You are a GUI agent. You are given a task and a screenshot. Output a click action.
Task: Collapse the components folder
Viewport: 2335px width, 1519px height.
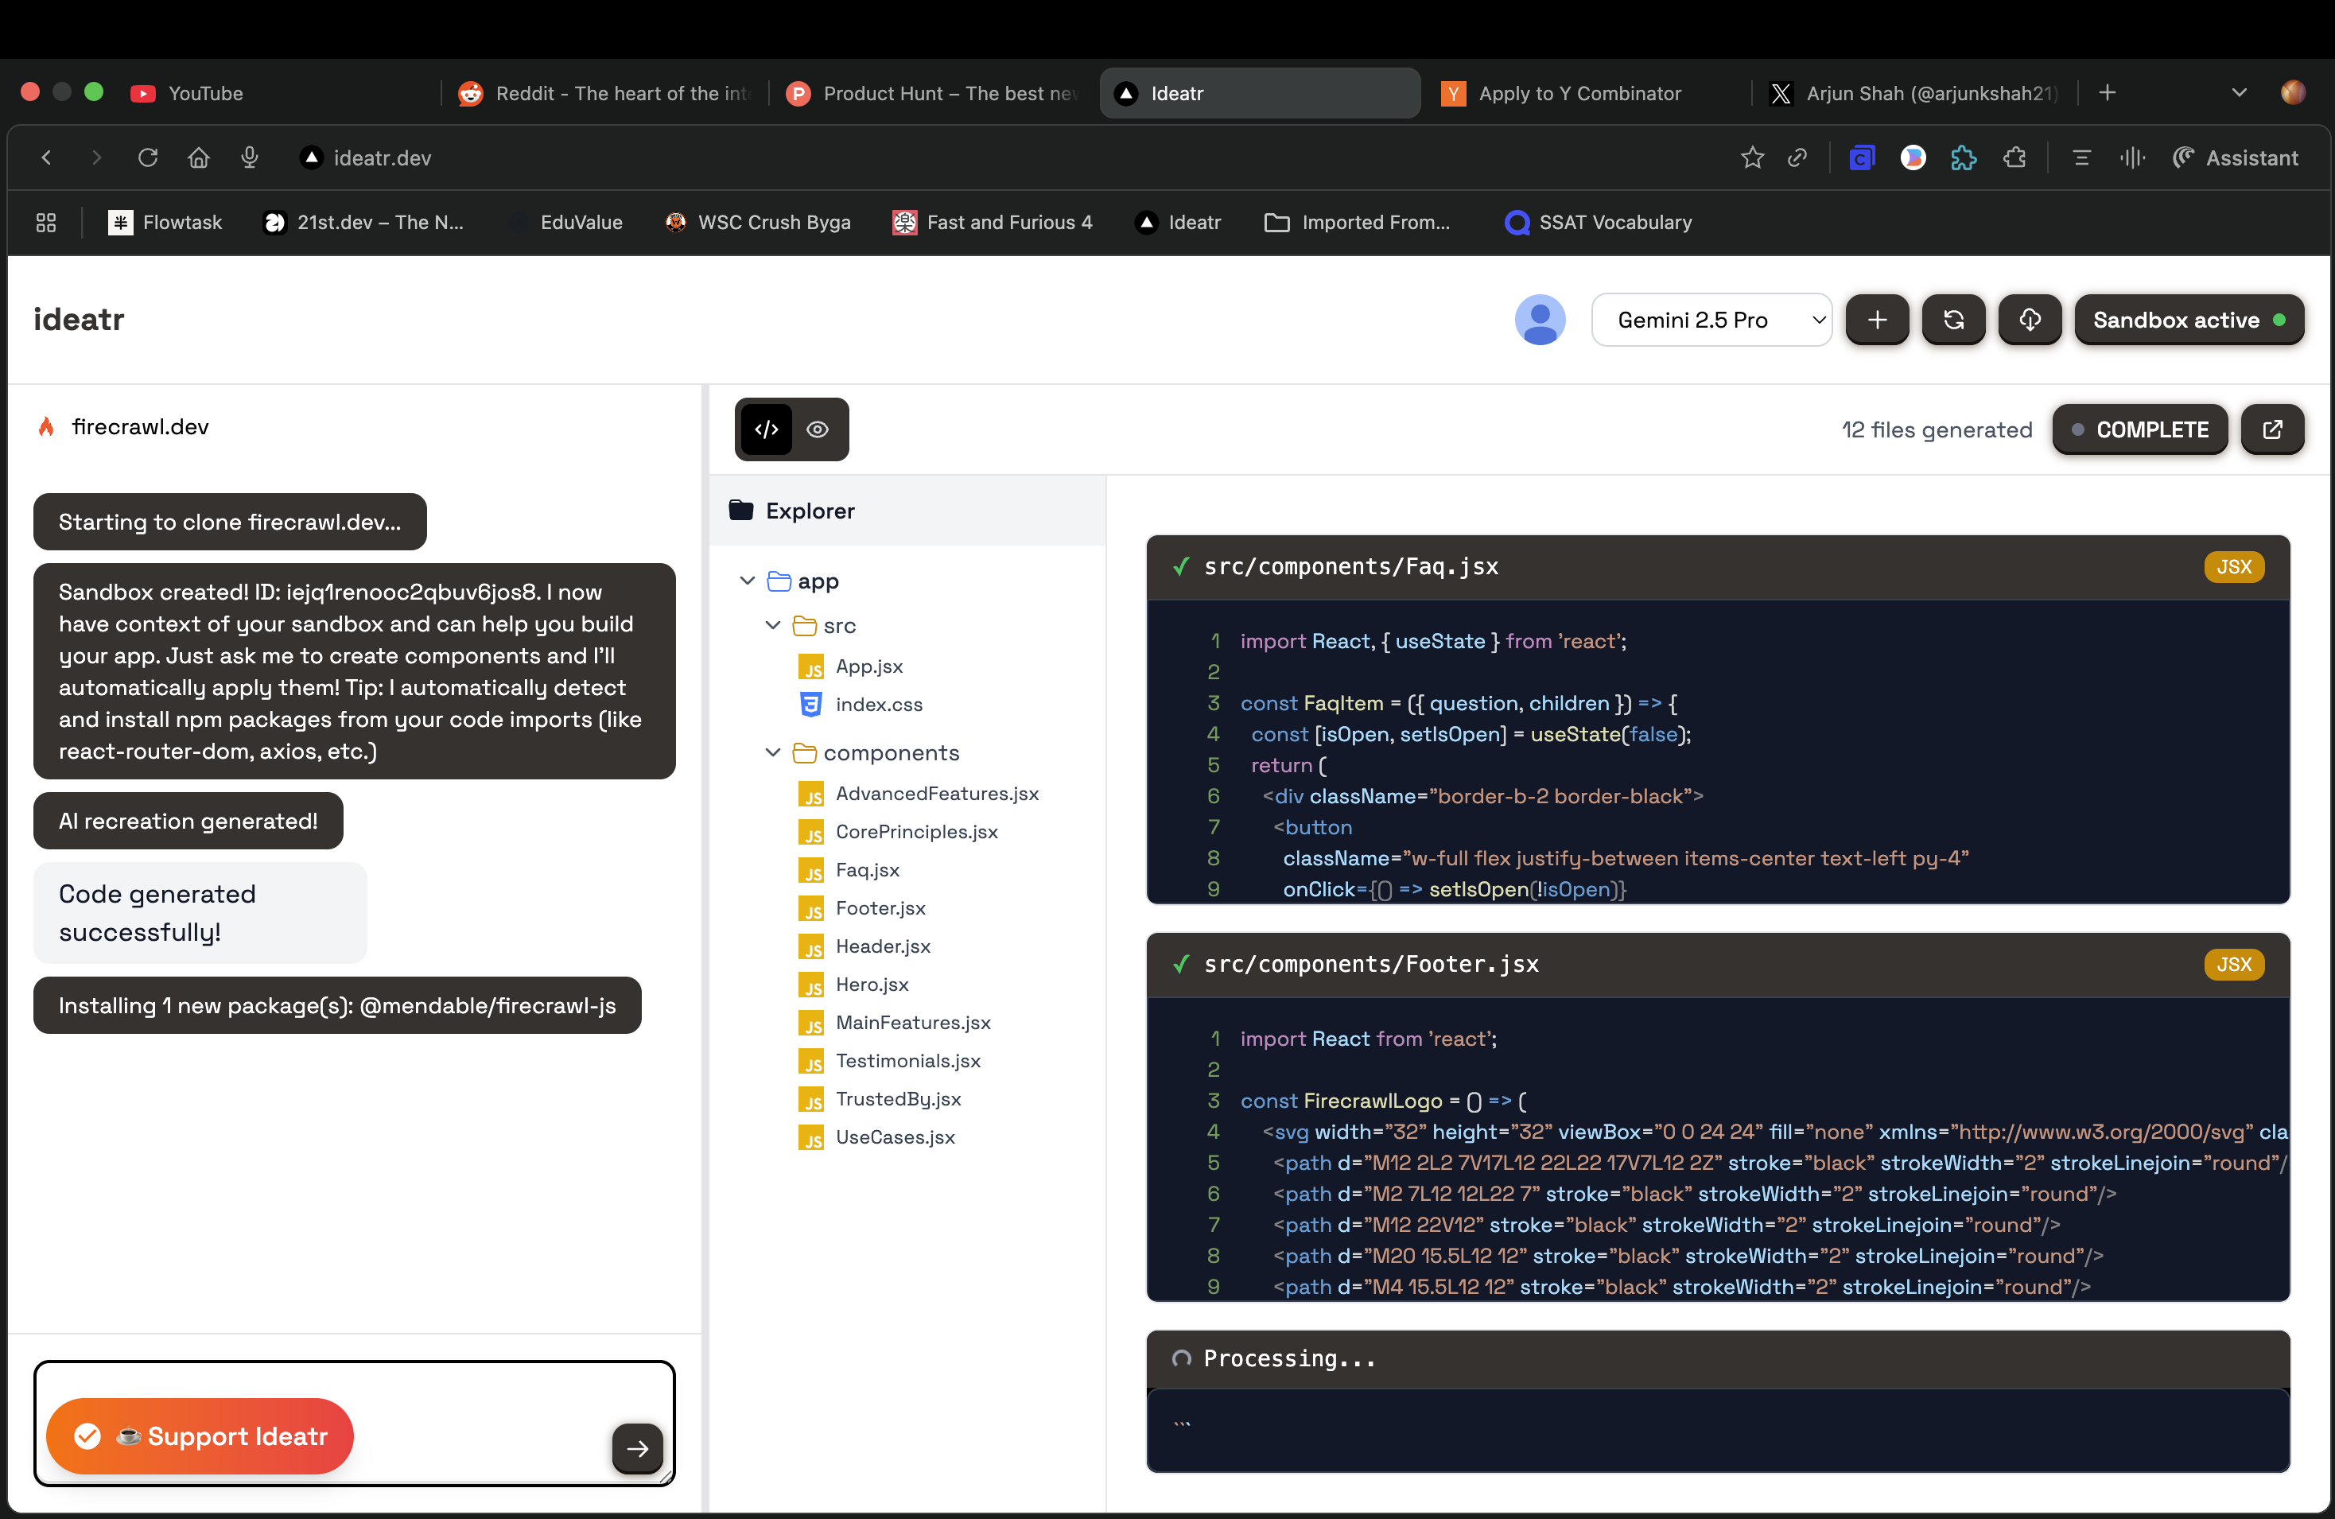coord(773,752)
